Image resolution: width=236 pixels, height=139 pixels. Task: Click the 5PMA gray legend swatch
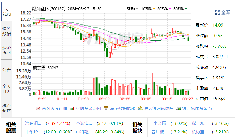point(137,9)
